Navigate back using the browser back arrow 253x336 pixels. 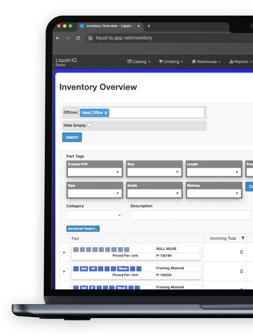(x=58, y=38)
